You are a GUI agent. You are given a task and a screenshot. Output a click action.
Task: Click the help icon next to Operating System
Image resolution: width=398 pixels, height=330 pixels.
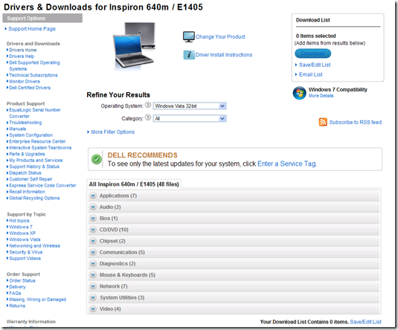(148, 105)
